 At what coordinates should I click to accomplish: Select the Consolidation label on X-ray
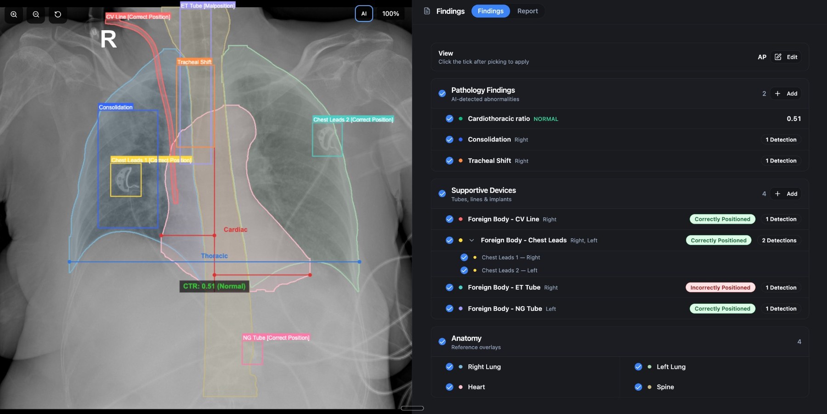(116, 107)
